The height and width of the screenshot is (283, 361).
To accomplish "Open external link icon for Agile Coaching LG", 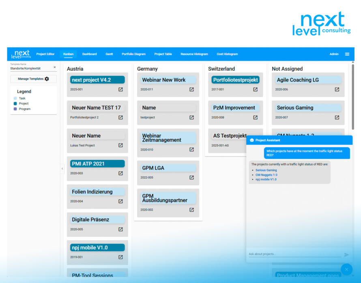I will point(337,89).
